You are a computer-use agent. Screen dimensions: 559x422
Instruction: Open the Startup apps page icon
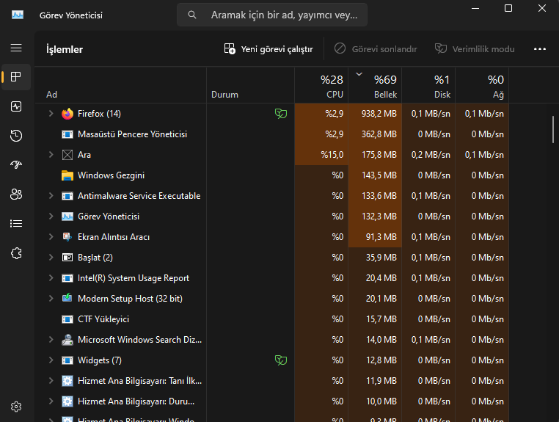tap(16, 165)
